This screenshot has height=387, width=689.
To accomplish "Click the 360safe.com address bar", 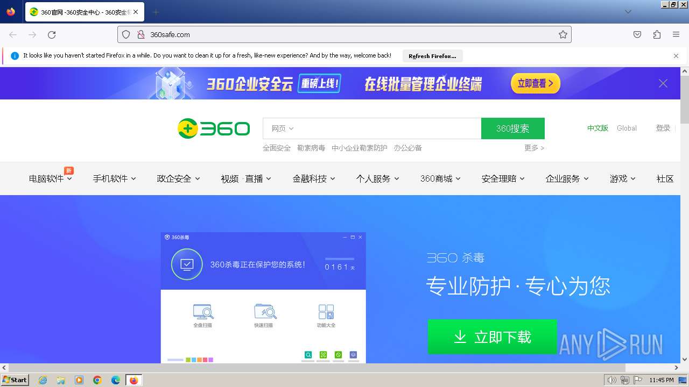I will [x=344, y=34].
